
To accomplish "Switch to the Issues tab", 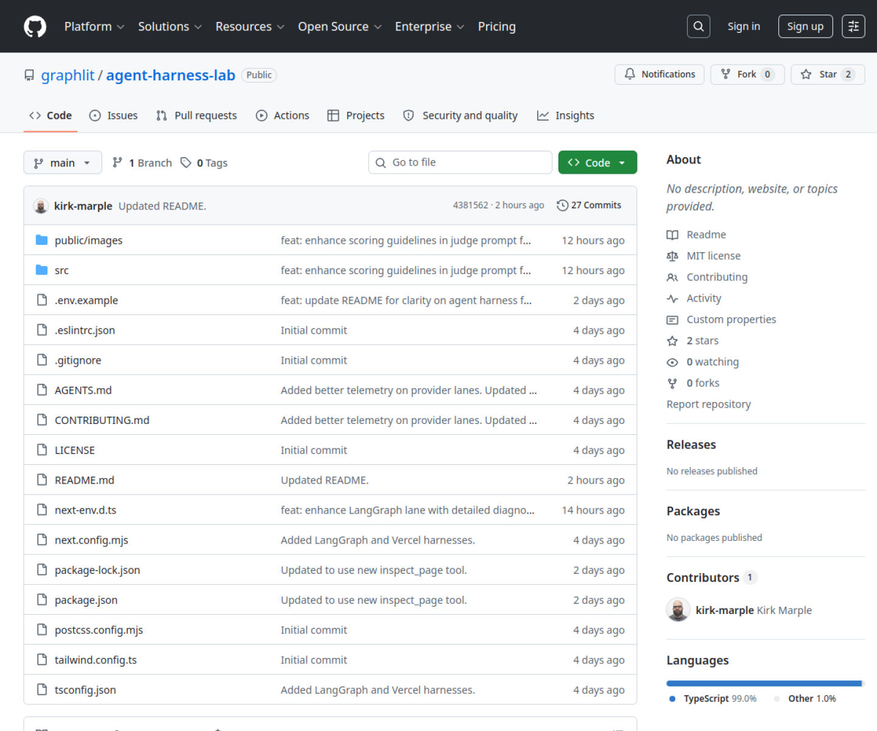I will [114, 115].
